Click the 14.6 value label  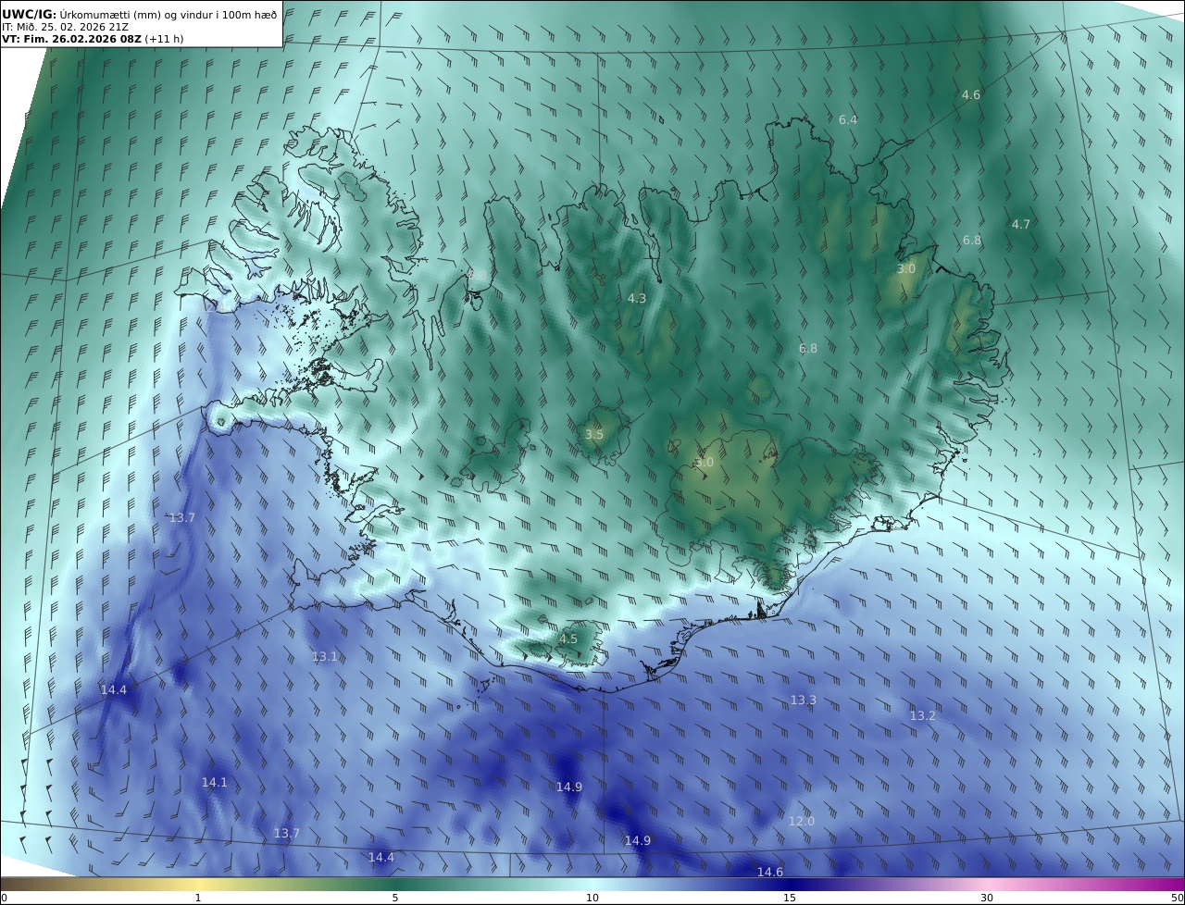click(x=769, y=872)
